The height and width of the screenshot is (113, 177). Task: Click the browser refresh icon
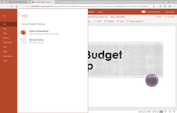click(12, 6)
